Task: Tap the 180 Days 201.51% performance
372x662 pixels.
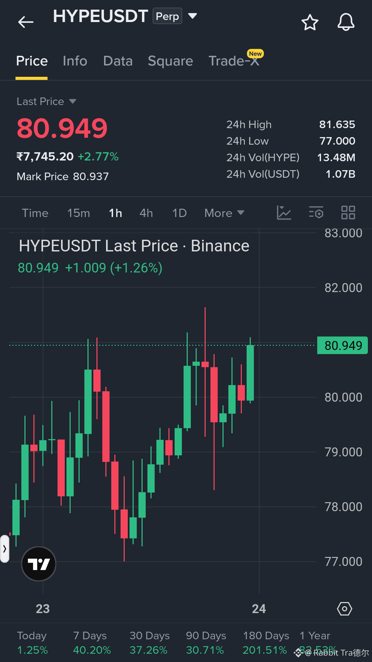Action: pos(266,643)
